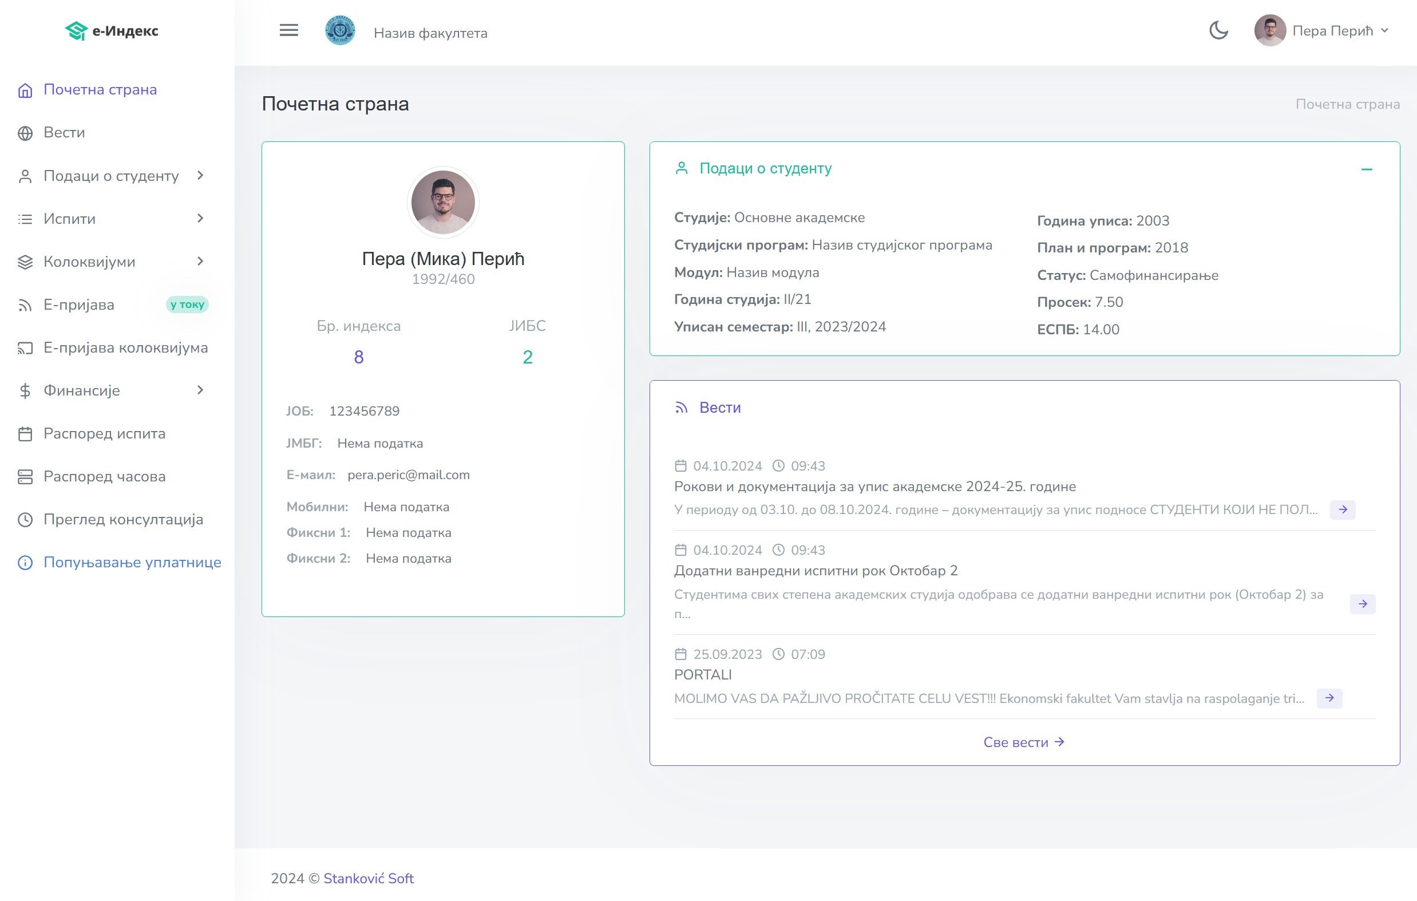Click the hamburger menu icon
The height and width of the screenshot is (901, 1417).
288,30
